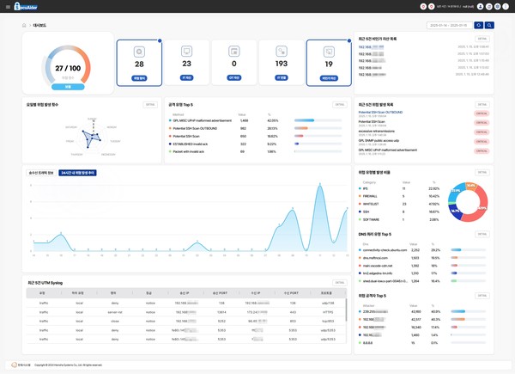Select the 24-hour risk trend tab
Image resolution: width=515 pixels, height=374 pixels.
[78, 173]
